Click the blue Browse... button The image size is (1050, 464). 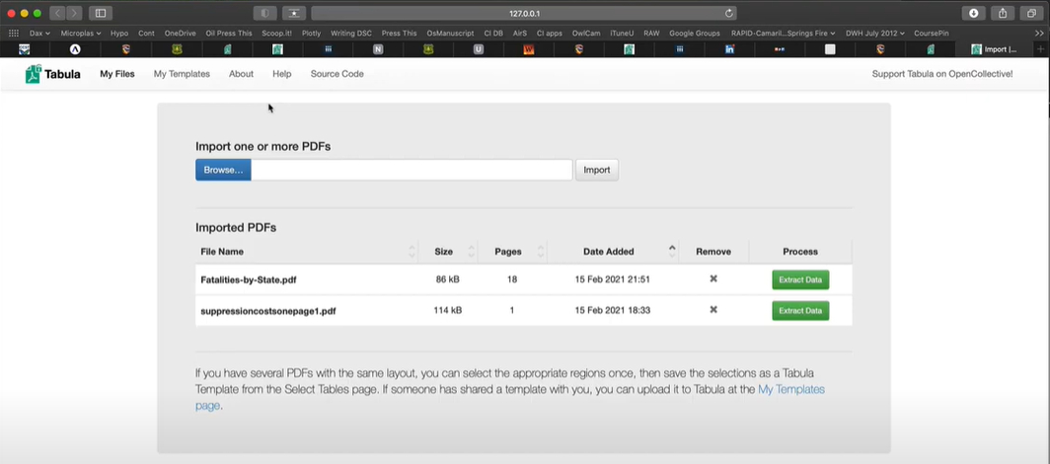coord(223,170)
